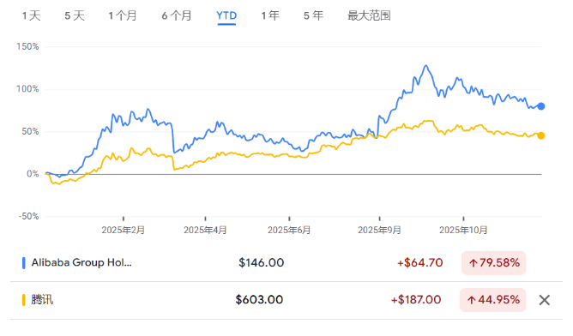Viewport: 573px width, 336px height.
Task: Click the 150% y-axis label
Action: point(27,47)
